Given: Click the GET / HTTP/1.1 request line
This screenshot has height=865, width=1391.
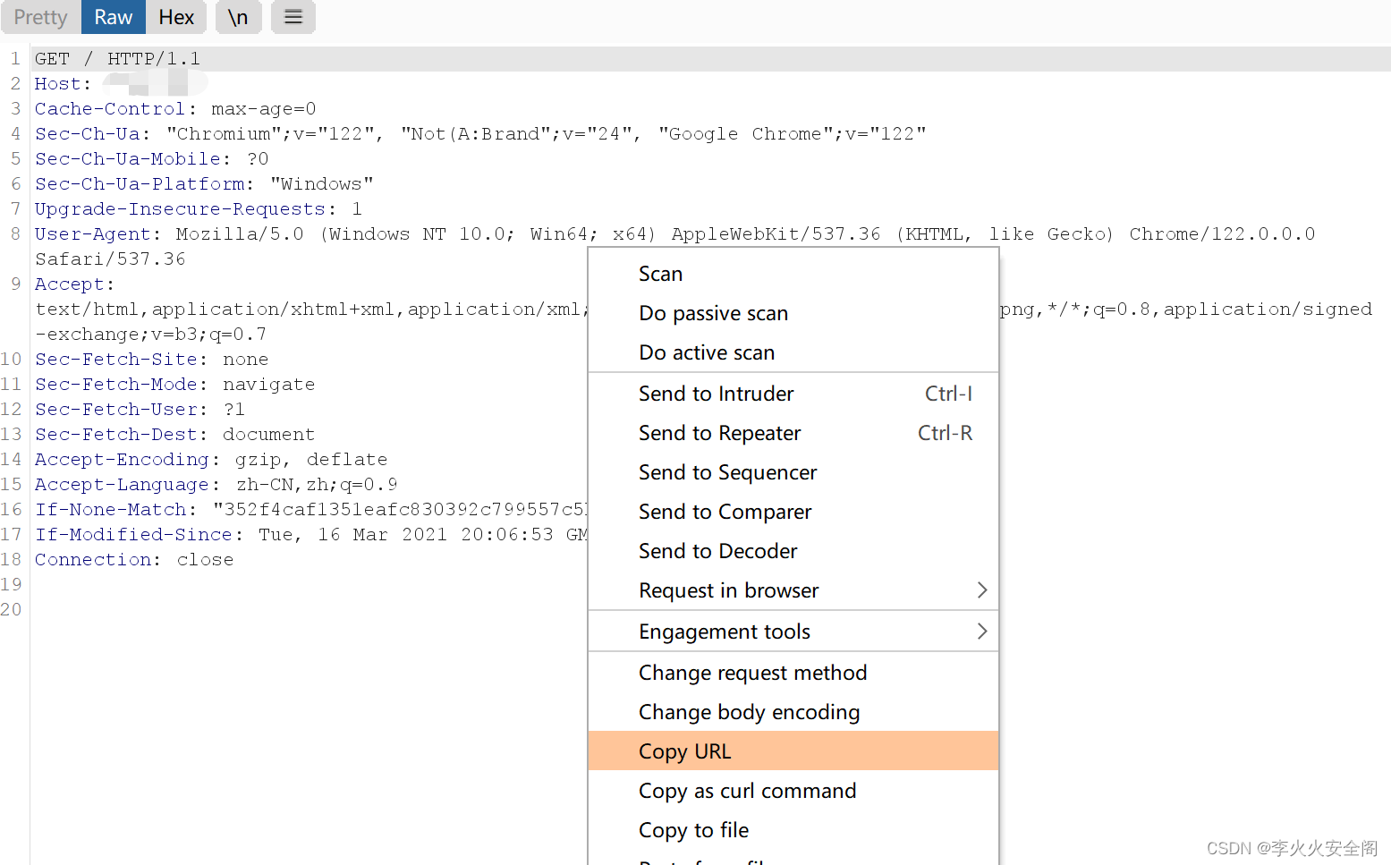Looking at the screenshot, I should (117, 59).
